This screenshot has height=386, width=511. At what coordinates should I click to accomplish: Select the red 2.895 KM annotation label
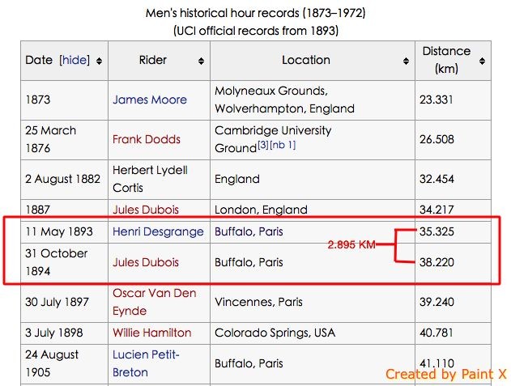coord(351,244)
